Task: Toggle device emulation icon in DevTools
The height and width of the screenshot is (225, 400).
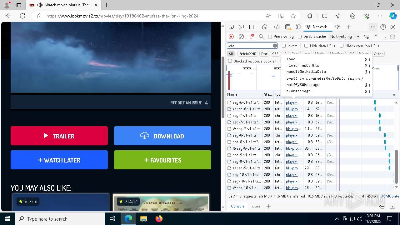Action: click(241, 27)
